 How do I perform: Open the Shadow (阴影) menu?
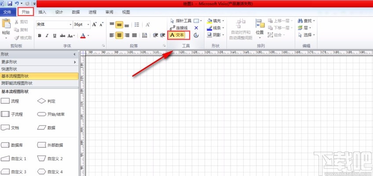[x=216, y=35]
